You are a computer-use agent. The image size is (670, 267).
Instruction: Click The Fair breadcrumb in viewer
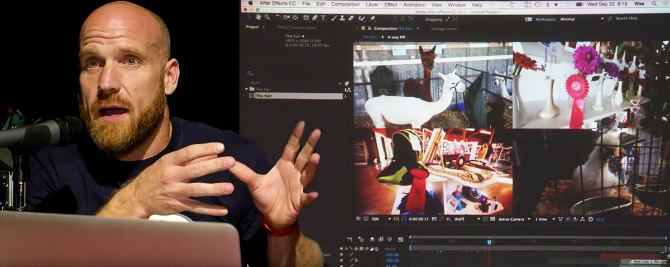click(x=370, y=37)
